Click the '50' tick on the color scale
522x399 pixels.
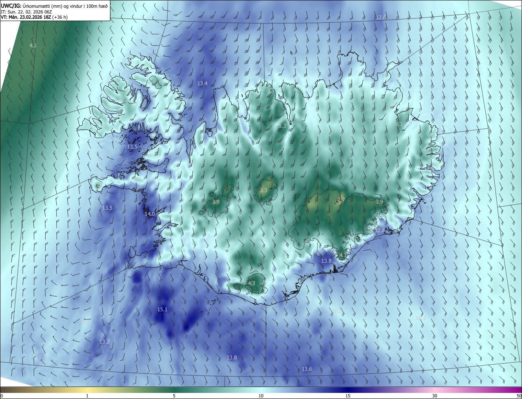point(519,396)
